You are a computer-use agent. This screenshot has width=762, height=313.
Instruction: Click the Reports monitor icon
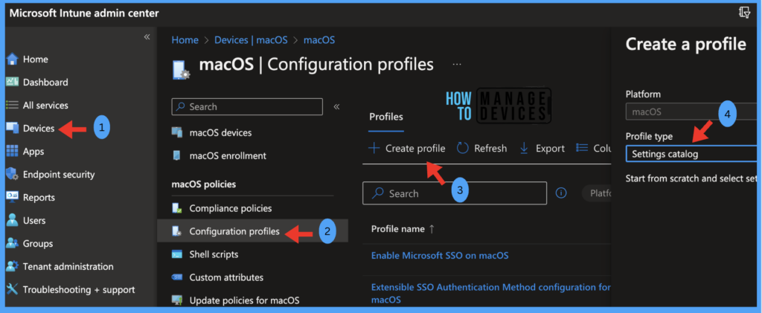[12, 197]
